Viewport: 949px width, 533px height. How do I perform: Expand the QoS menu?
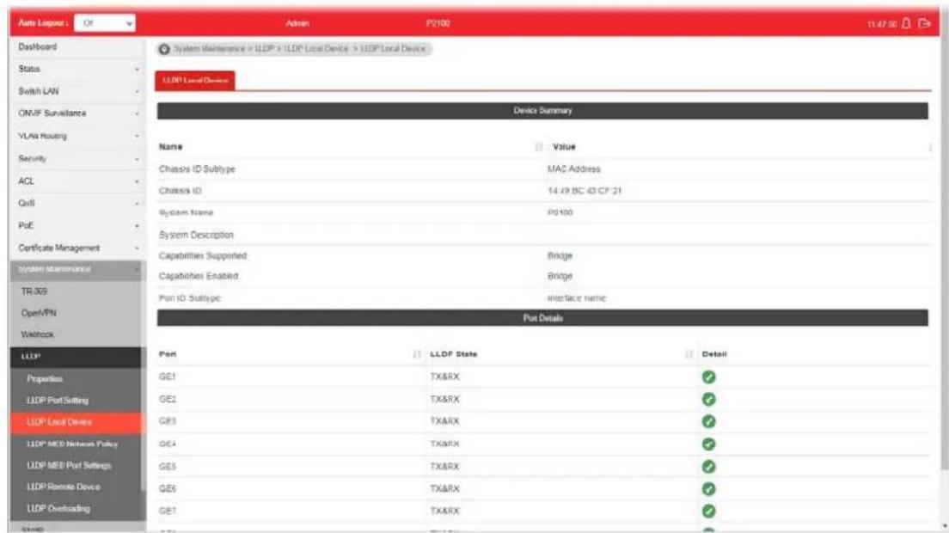pos(77,203)
